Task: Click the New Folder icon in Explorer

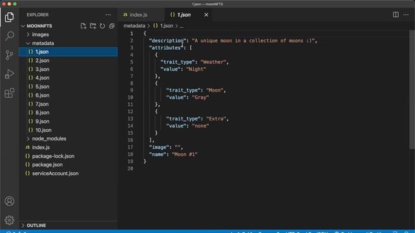Action: [x=93, y=26]
